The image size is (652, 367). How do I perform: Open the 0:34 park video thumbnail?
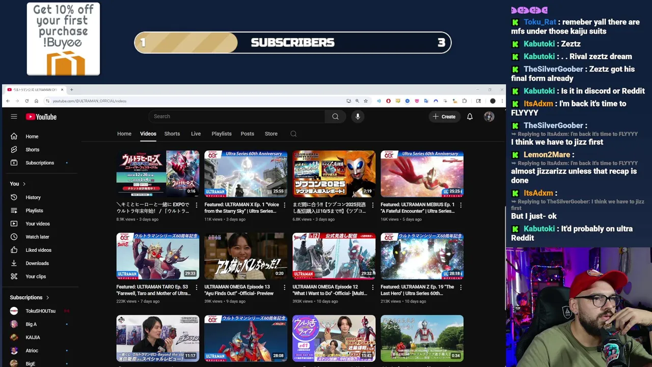point(422,338)
